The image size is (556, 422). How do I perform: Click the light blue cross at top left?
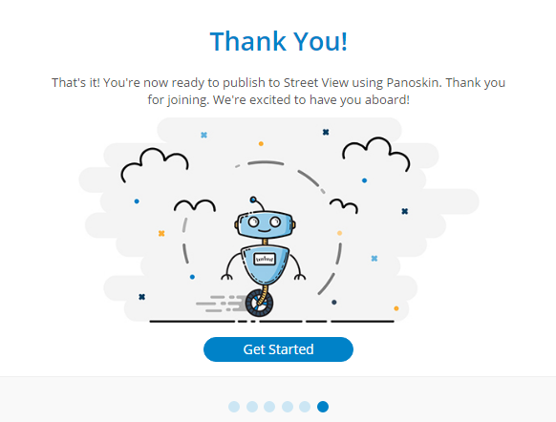(203, 135)
